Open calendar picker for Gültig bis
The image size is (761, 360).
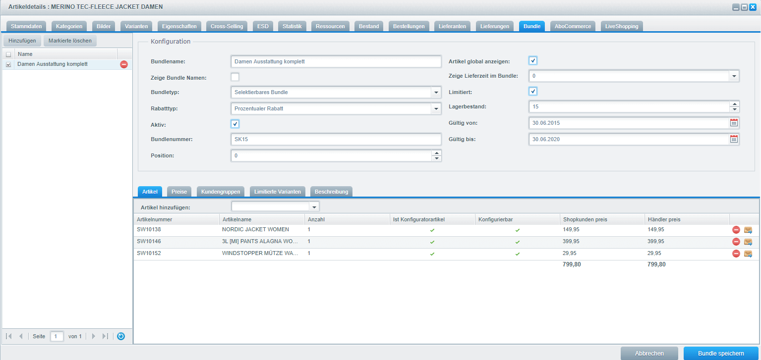tap(734, 139)
